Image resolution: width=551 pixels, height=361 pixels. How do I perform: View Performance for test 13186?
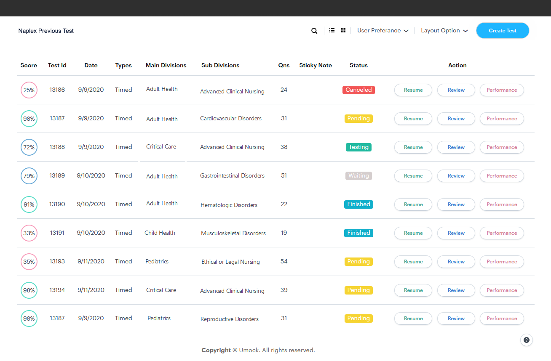pos(502,90)
